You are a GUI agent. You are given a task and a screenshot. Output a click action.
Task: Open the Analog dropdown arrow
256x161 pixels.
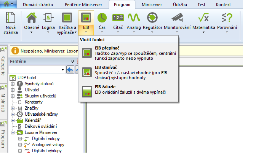134,32
